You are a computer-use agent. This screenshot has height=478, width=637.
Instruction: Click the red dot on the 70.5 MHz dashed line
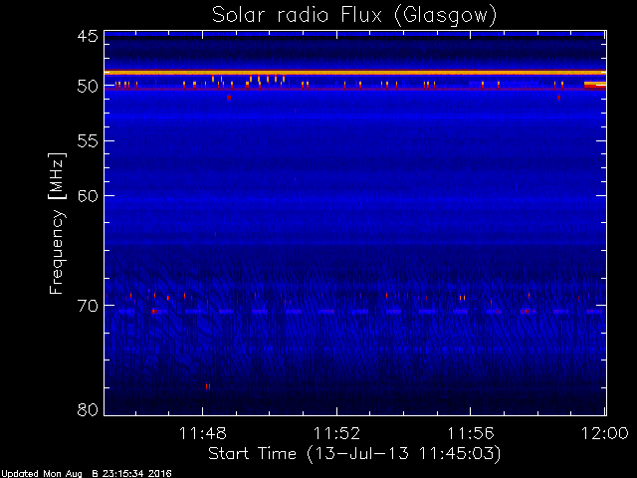point(153,312)
